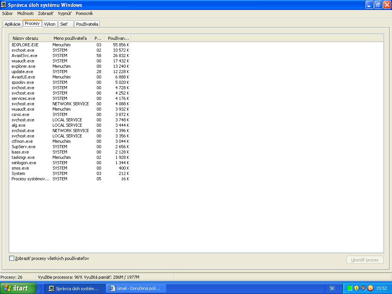Click the Start button Windows logo
The image size is (392, 294).
coord(7,288)
